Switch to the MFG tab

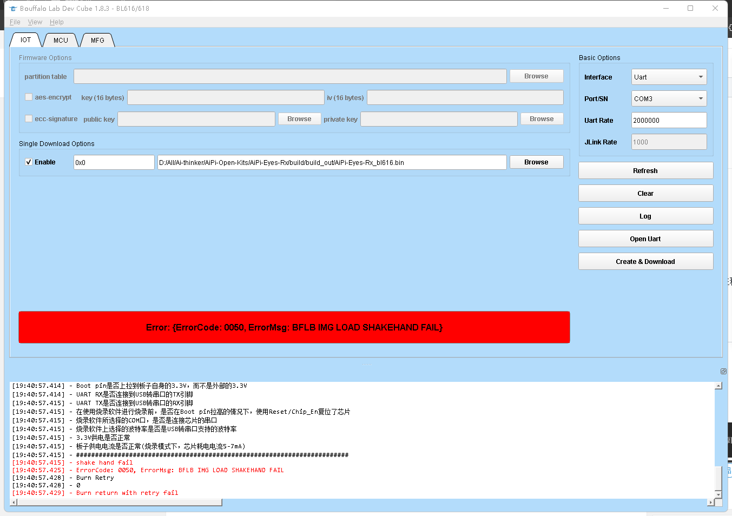coord(97,41)
